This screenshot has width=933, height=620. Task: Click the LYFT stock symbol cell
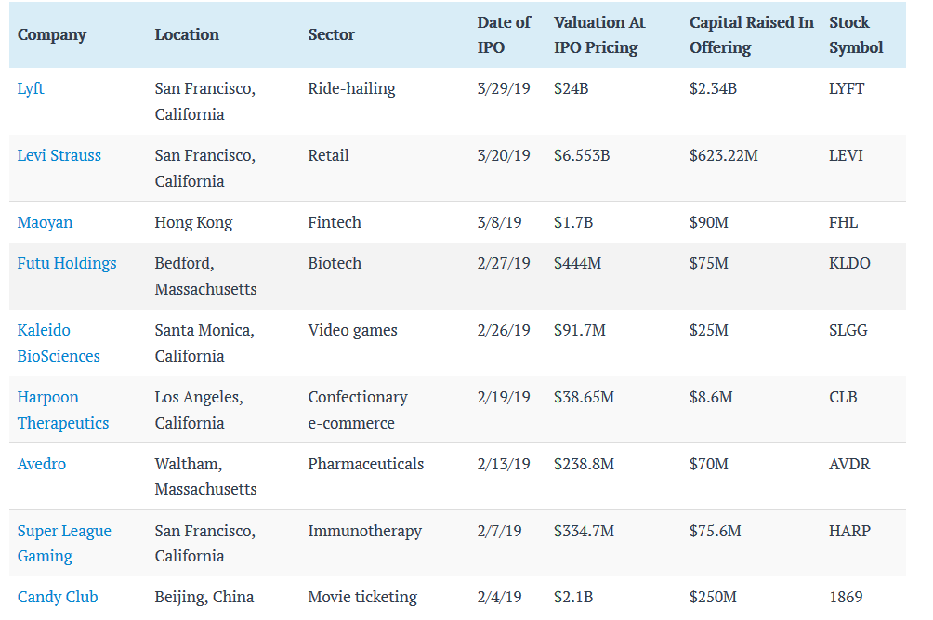click(847, 89)
